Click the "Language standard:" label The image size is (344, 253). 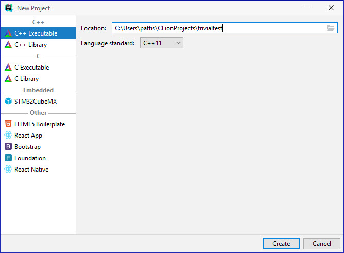coord(108,43)
